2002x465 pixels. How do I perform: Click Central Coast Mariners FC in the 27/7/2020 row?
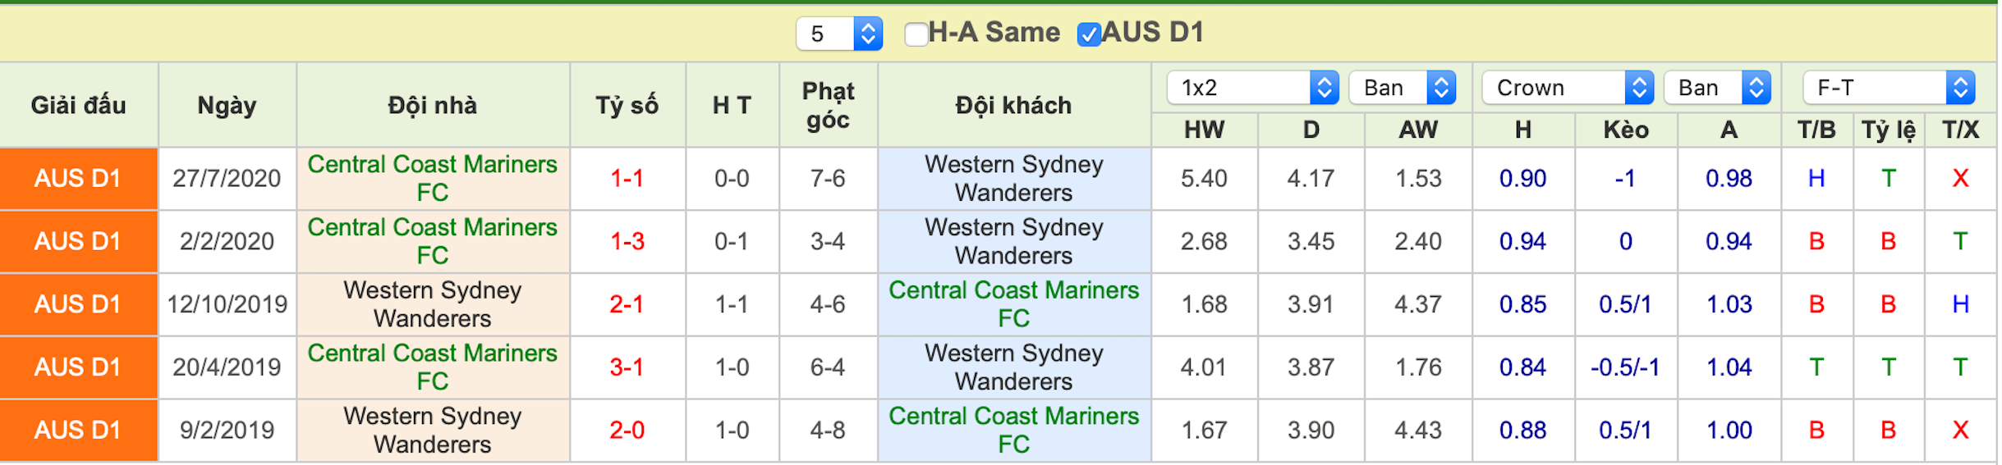tap(433, 178)
